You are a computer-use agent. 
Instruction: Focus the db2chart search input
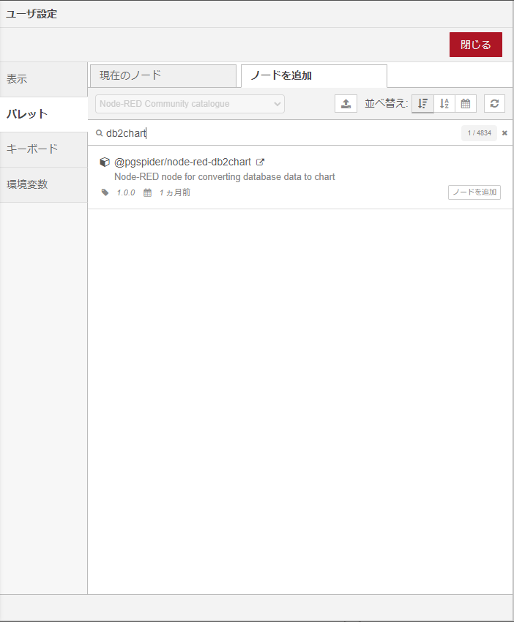278,133
